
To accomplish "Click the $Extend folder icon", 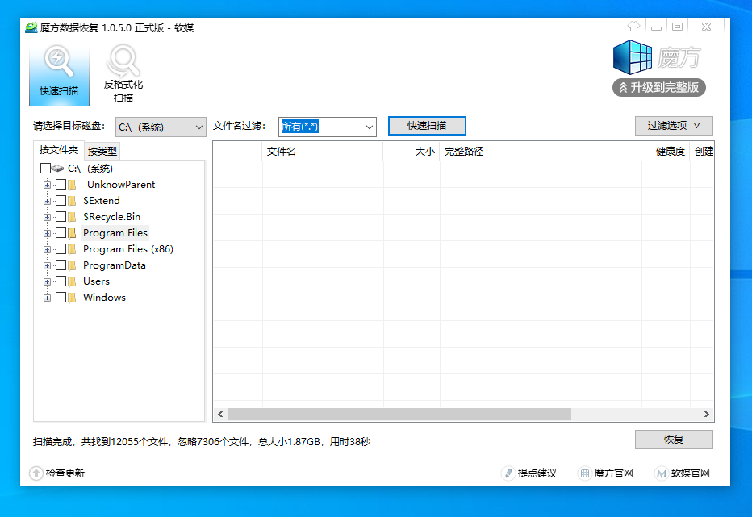I will [72, 201].
